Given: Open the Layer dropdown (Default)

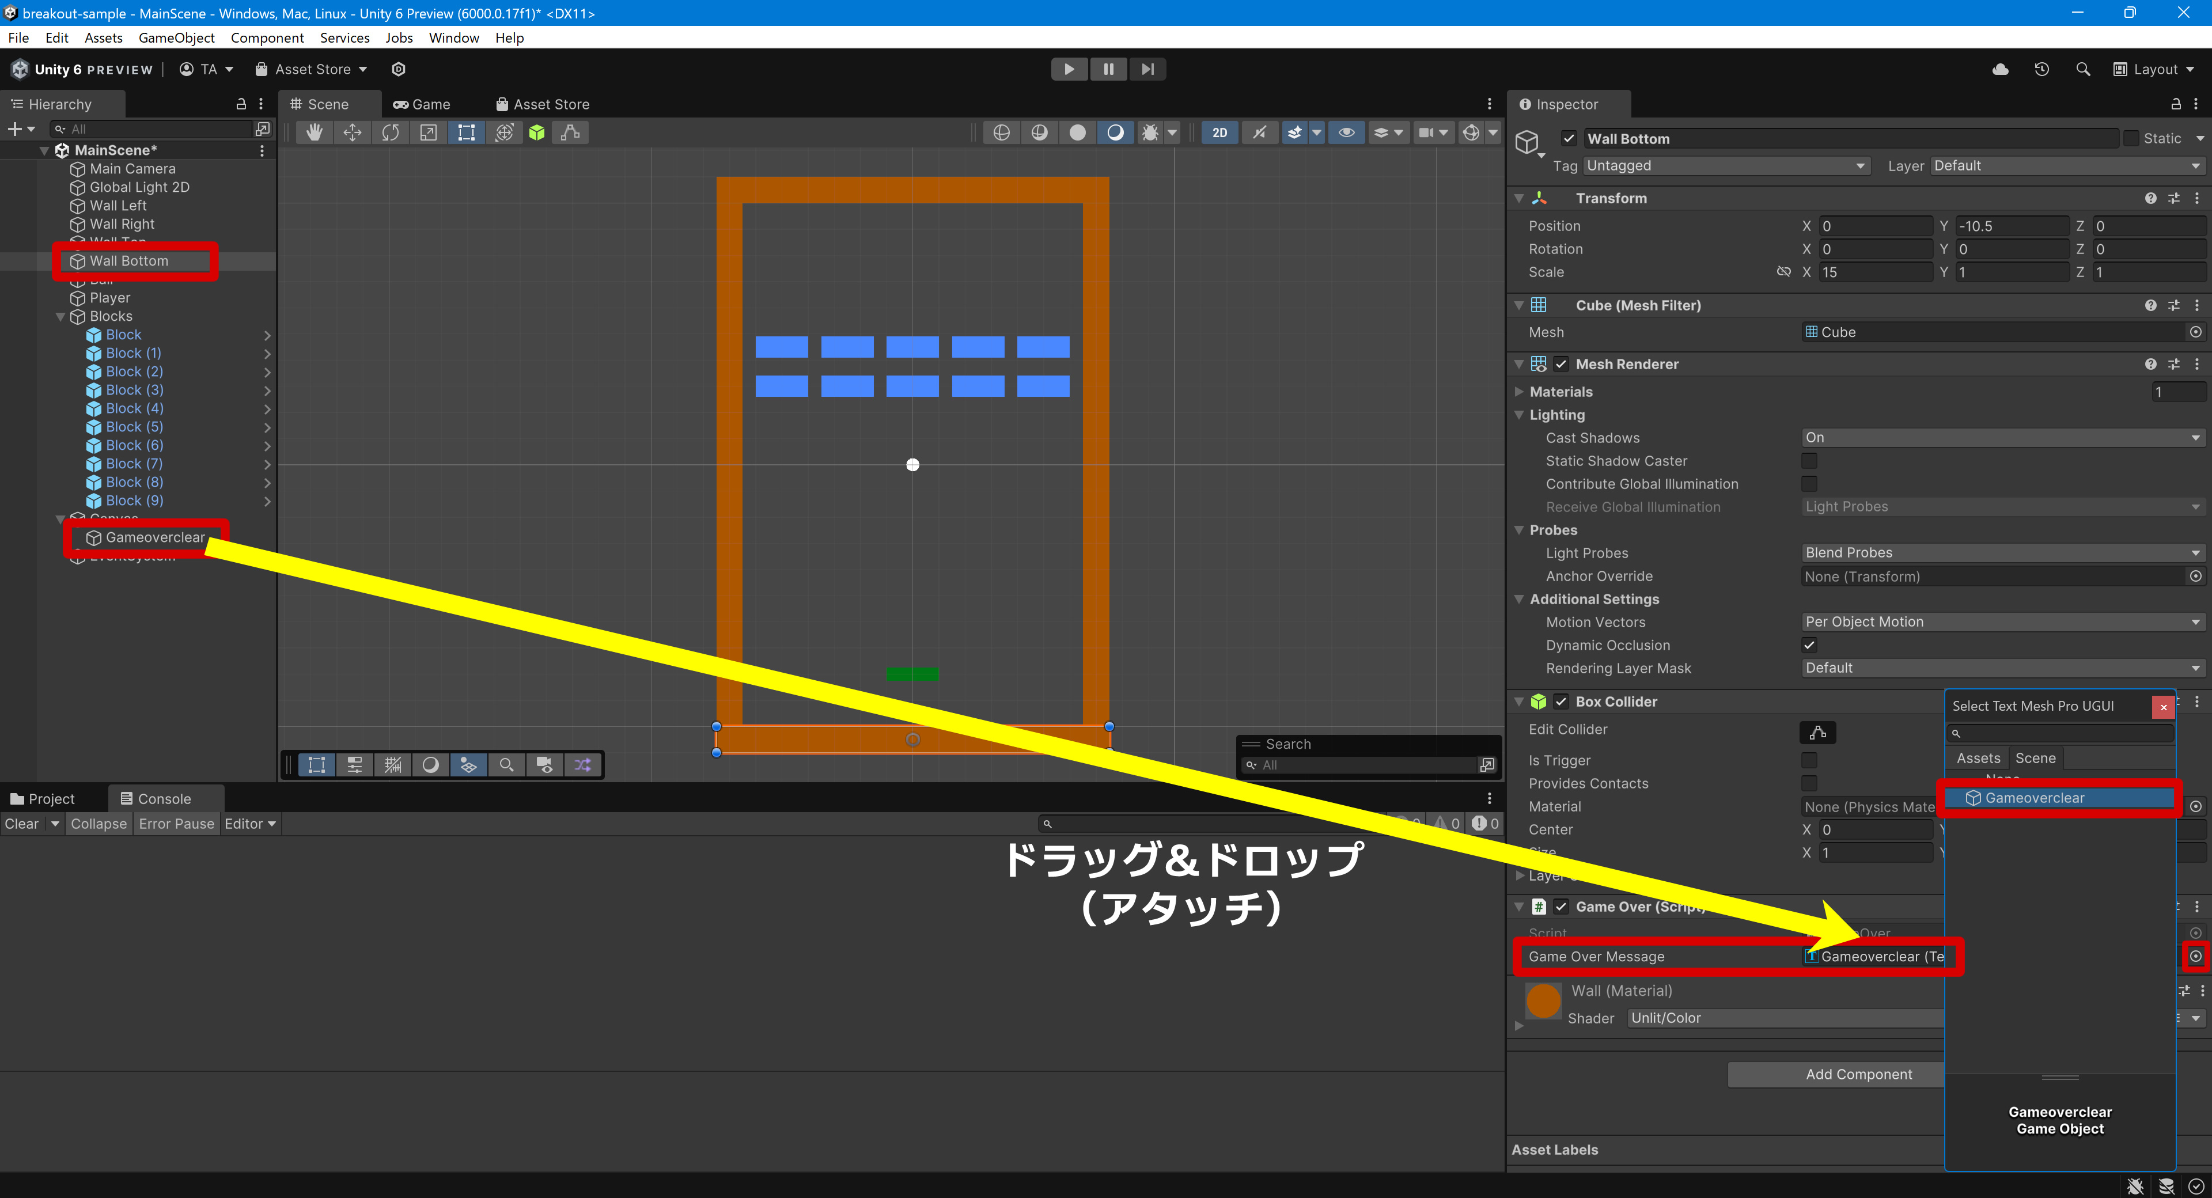Looking at the screenshot, I should point(2067,166).
